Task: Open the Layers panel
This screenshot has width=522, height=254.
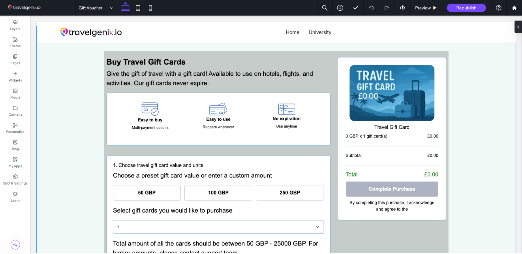Action: [15, 25]
